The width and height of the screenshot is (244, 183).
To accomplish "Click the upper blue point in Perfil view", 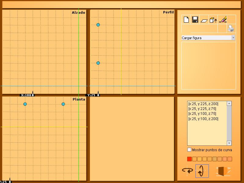I will 98,25.
